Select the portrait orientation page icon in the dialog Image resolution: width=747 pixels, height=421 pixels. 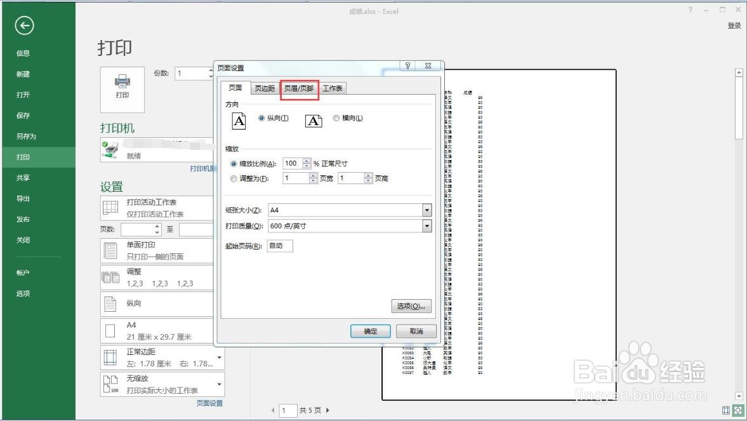239,121
